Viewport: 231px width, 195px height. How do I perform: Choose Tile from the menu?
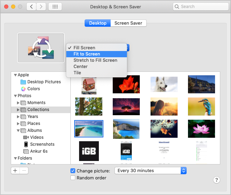point(96,73)
